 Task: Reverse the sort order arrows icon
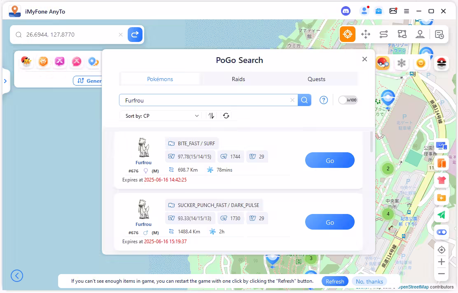click(211, 116)
